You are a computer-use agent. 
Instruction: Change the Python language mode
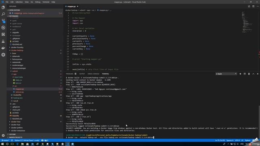click(247, 140)
